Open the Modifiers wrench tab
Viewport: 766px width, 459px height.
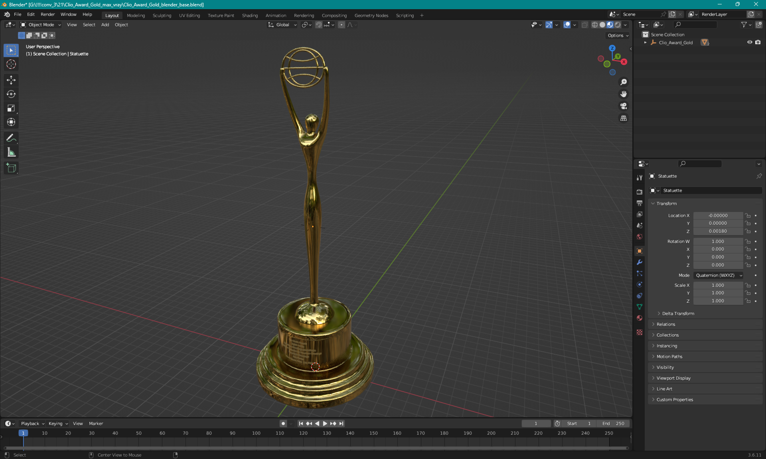pos(640,262)
